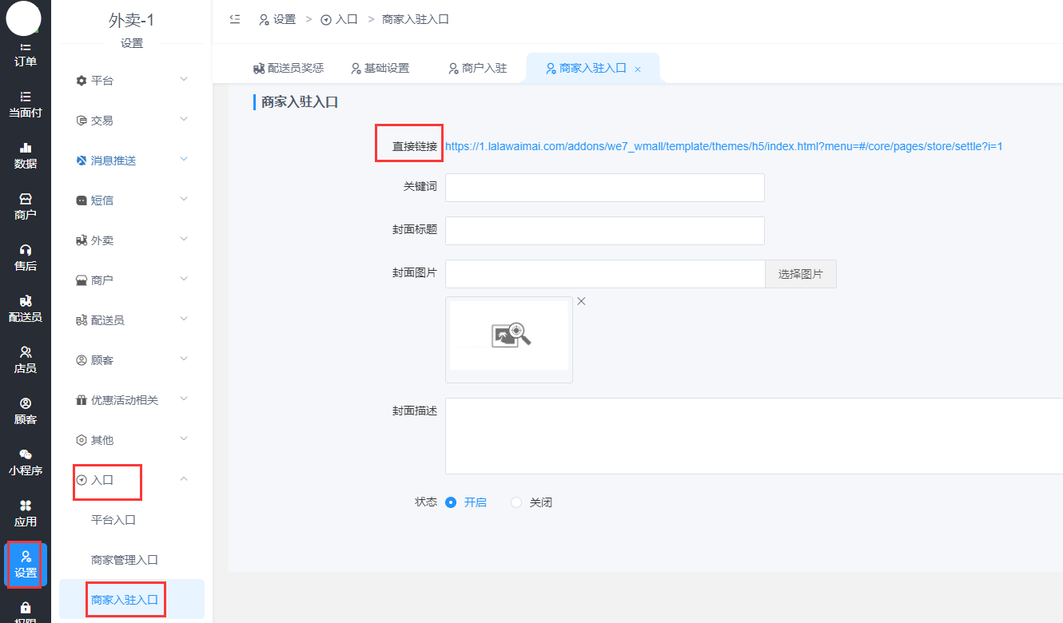The image size is (1063, 623).
Task: Expand the 优惠活动相关 menu chevron
Action: [x=184, y=399]
